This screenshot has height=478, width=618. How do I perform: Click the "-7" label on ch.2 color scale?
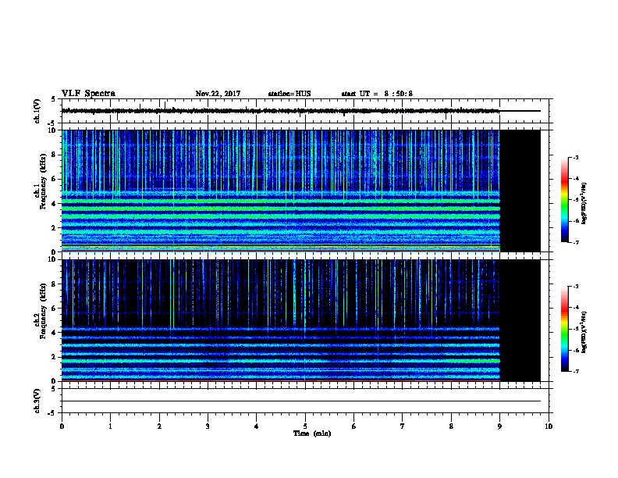575,372
